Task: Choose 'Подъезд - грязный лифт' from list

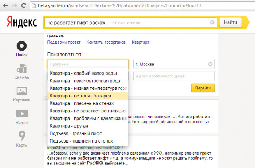Action: tap(76, 133)
